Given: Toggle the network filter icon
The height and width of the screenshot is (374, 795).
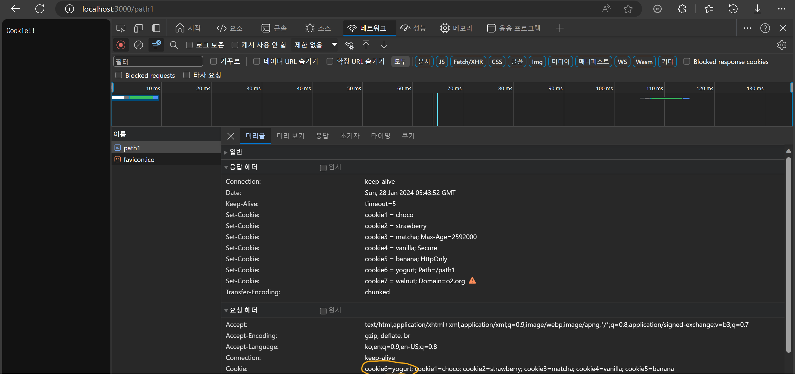Looking at the screenshot, I should [x=156, y=45].
